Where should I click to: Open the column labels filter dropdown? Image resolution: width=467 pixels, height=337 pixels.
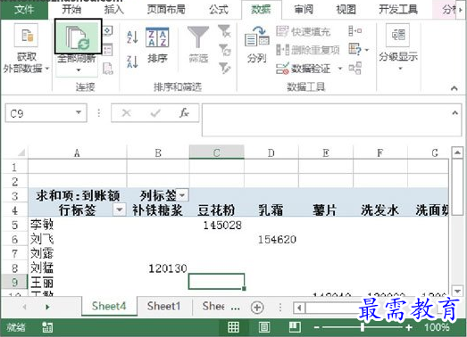[x=181, y=195]
